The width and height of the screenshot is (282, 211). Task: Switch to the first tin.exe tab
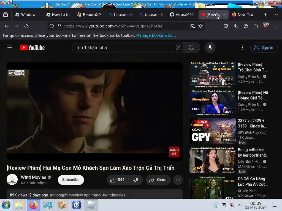121,15
